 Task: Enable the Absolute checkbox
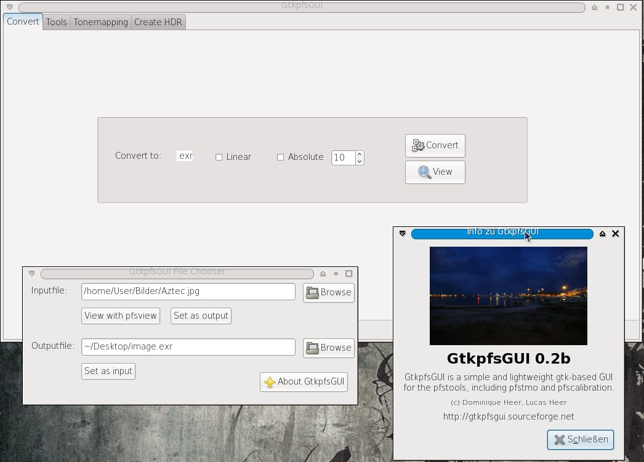(x=281, y=157)
